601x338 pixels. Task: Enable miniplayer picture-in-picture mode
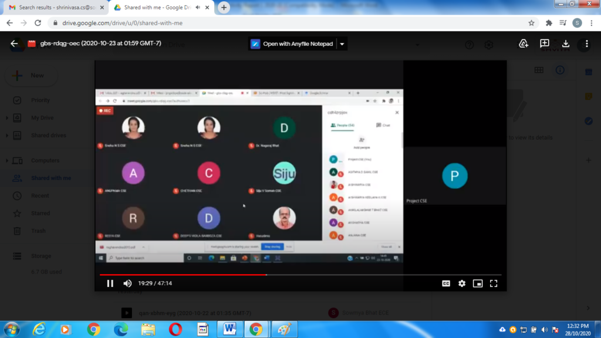tap(478, 283)
